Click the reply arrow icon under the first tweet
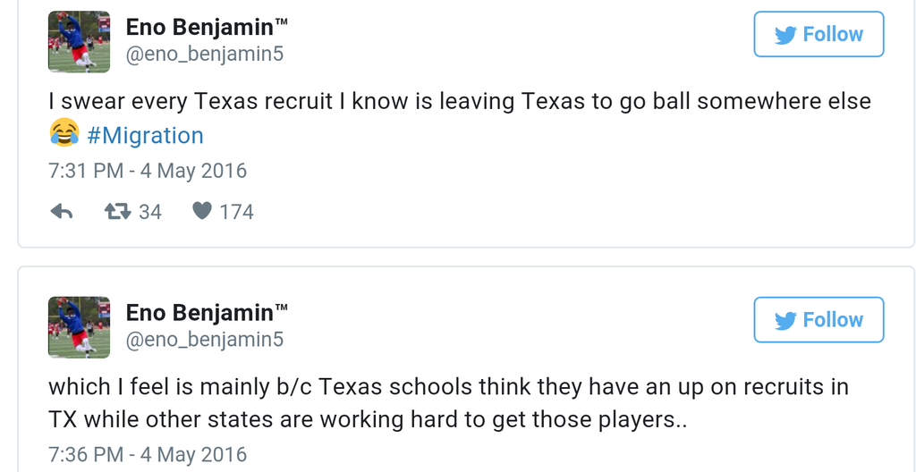 61,212
